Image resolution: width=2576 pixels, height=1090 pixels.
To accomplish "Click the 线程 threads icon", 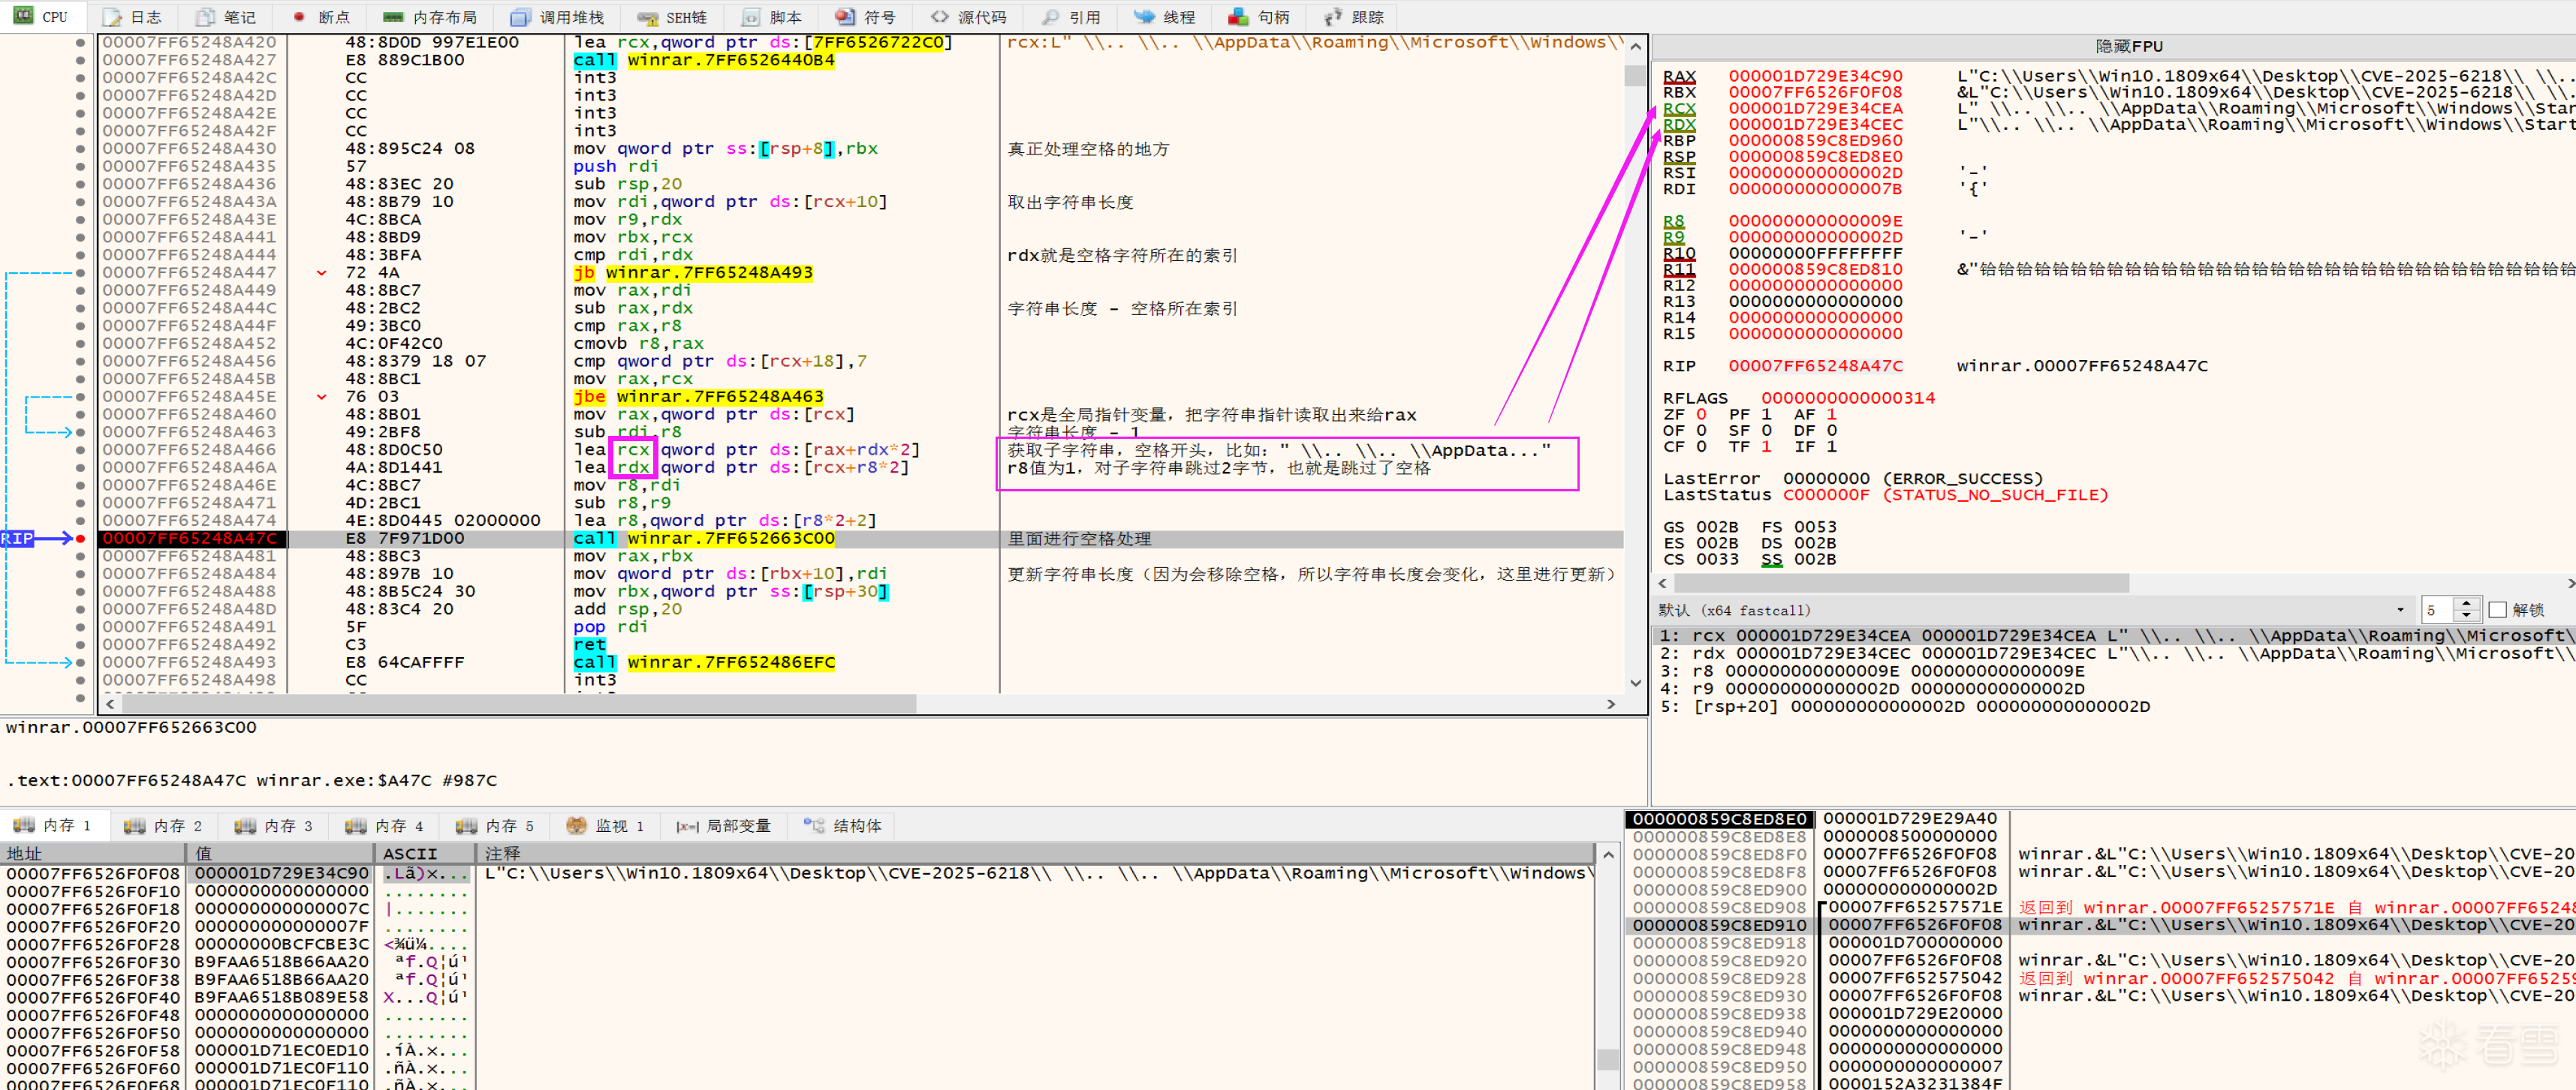I will [x=1144, y=17].
